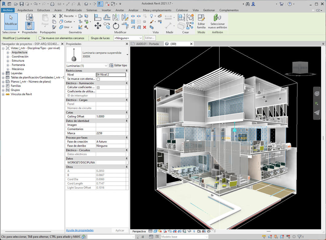This screenshot has width=326, height=240.
Task: Expand the Arquitectura tree node
Action: (7, 52)
